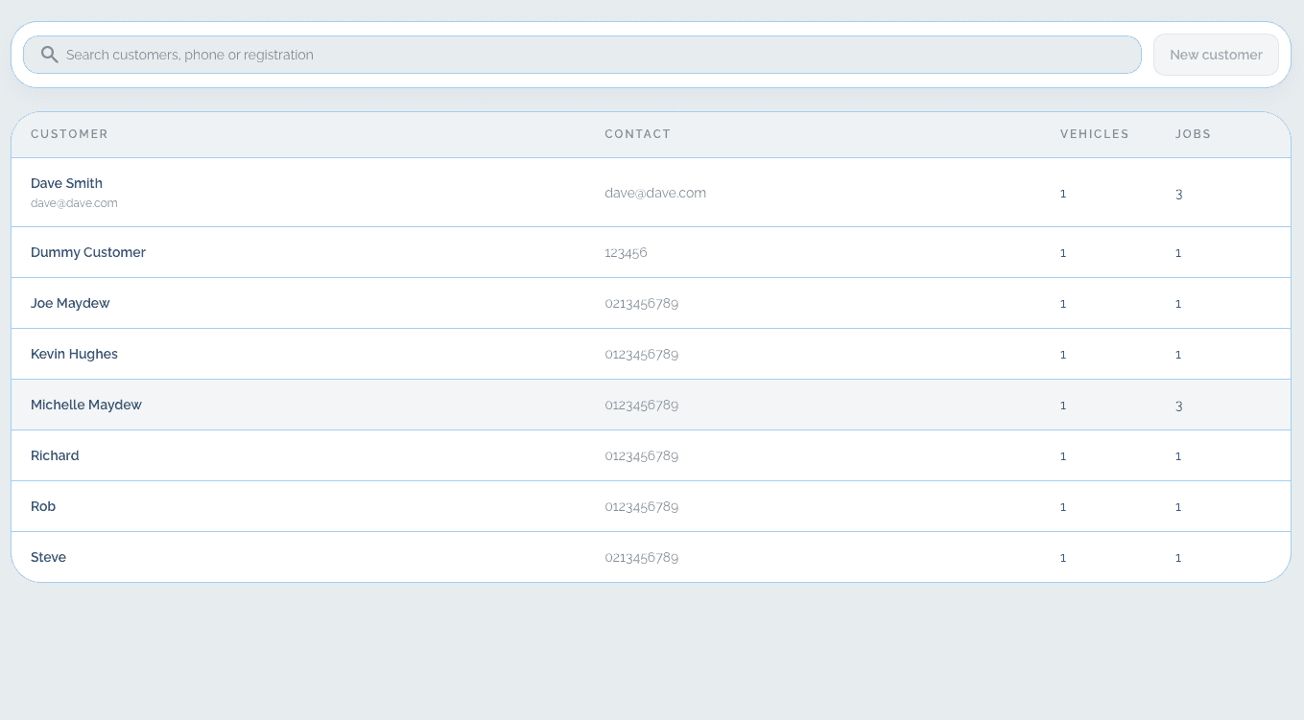This screenshot has height=720, width=1304.
Task: Click the search magnifier icon
Action: click(x=49, y=55)
